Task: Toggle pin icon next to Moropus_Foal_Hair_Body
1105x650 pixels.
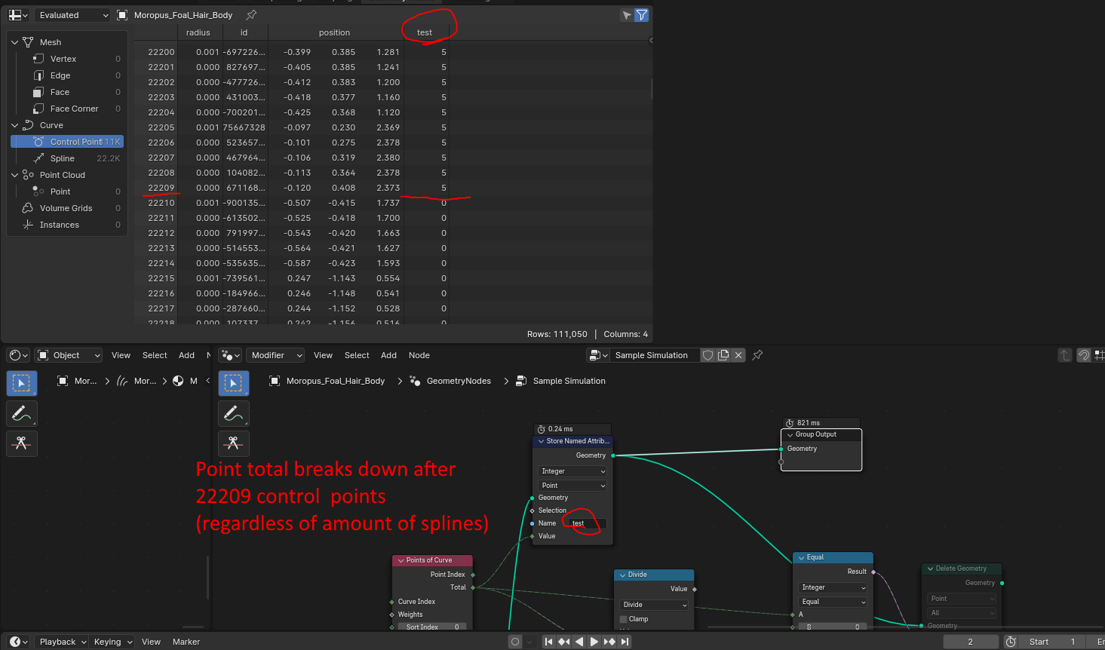Action: coord(251,15)
